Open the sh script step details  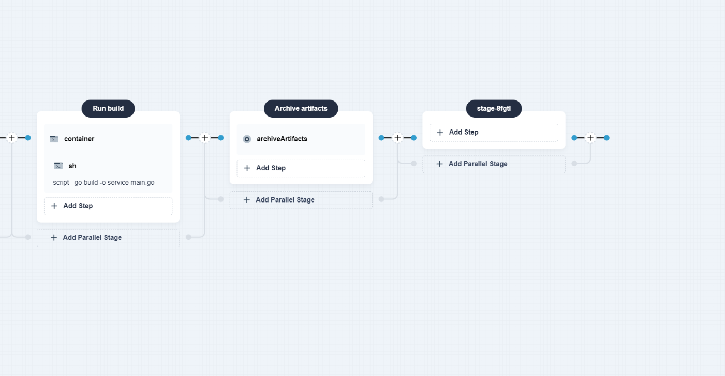pos(103,182)
